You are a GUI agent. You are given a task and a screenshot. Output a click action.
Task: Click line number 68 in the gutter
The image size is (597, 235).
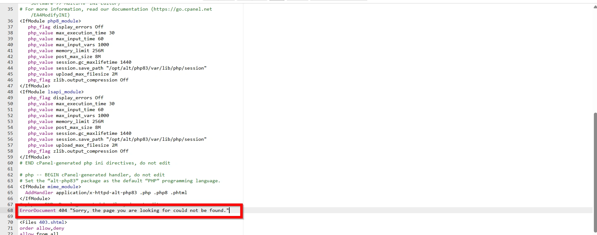click(10, 210)
